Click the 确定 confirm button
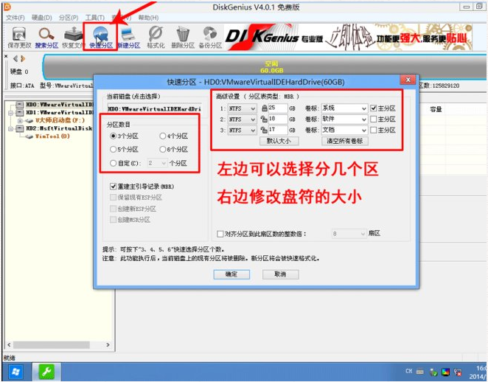Screen dimensions: 488x382 231,274
